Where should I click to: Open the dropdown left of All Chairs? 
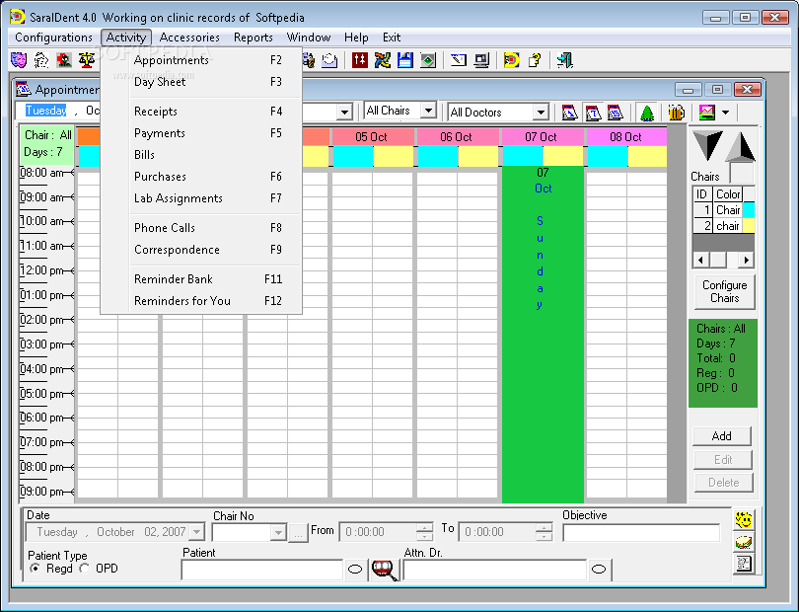coord(345,112)
